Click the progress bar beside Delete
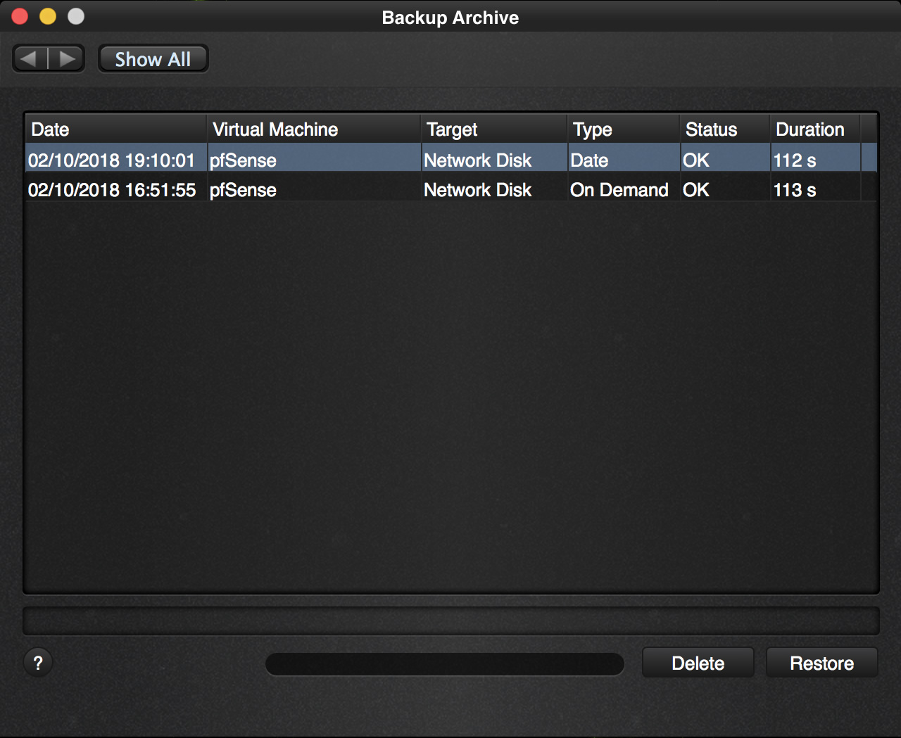 [445, 663]
